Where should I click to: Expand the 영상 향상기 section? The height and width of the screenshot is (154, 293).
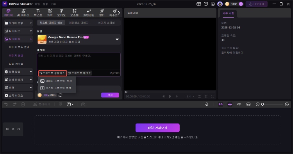pos(18,80)
